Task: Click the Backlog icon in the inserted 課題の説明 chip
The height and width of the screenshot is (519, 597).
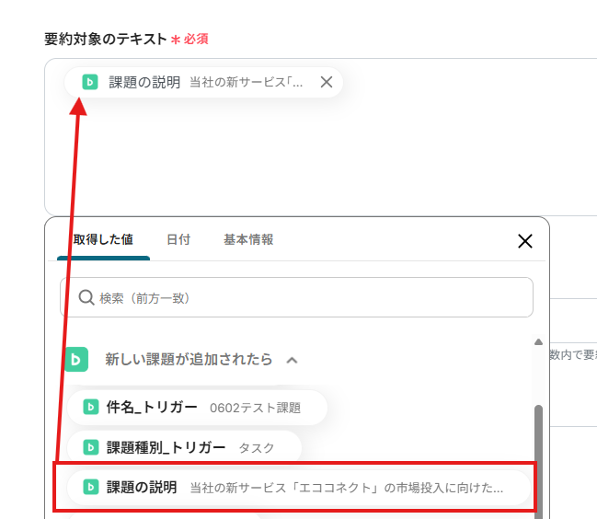Action: point(90,82)
